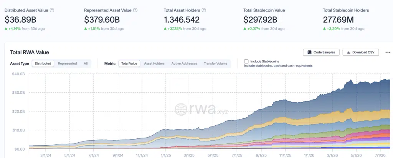Screen dimensions: 393x158
Task: Click the Code Samples button
Action: point(321,52)
